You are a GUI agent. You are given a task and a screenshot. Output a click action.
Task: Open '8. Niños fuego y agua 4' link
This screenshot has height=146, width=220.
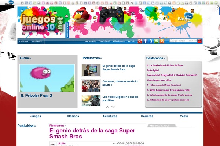click(169, 90)
